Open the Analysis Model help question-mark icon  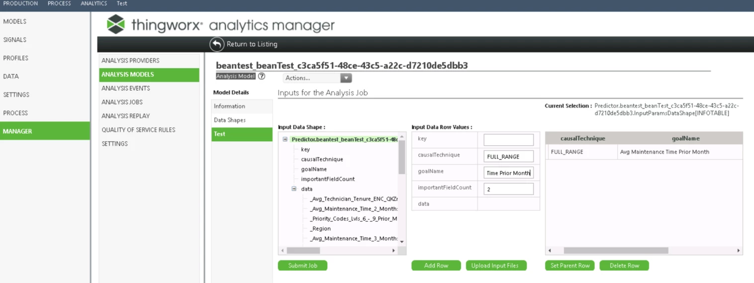pyautogui.click(x=262, y=77)
